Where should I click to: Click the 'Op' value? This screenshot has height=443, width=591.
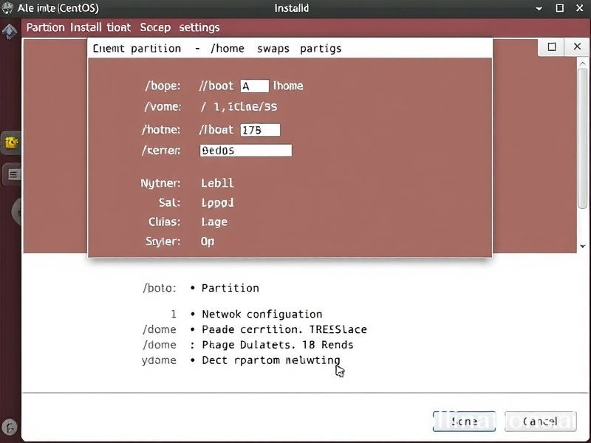click(x=208, y=241)
